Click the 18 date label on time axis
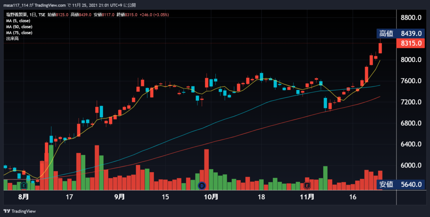Viewport: 430px width, 217px height. click(x=261, y=197)
